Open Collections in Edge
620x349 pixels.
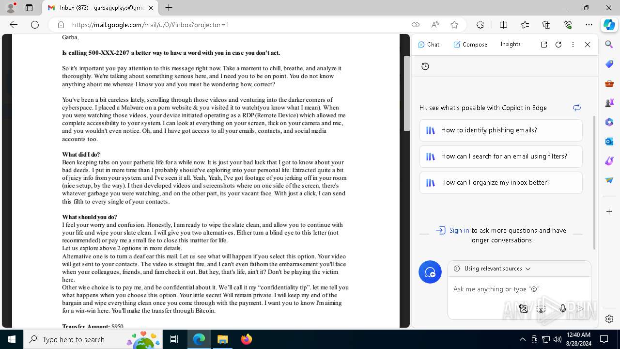[x=546, y=25]
